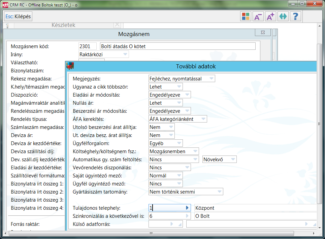325x239 pixels.
Task: Open the Irány dropdown showing Raktárközi
Action: [125, 54]
